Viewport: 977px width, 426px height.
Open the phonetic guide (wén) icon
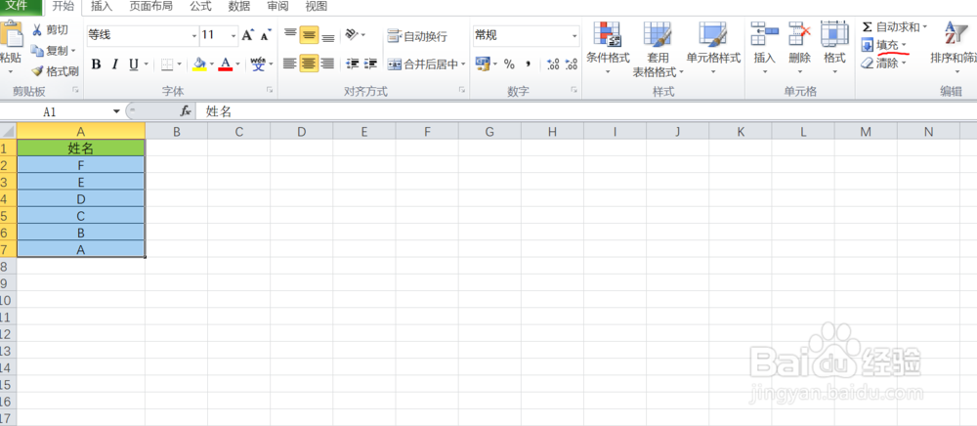click(x=258, y=64)
